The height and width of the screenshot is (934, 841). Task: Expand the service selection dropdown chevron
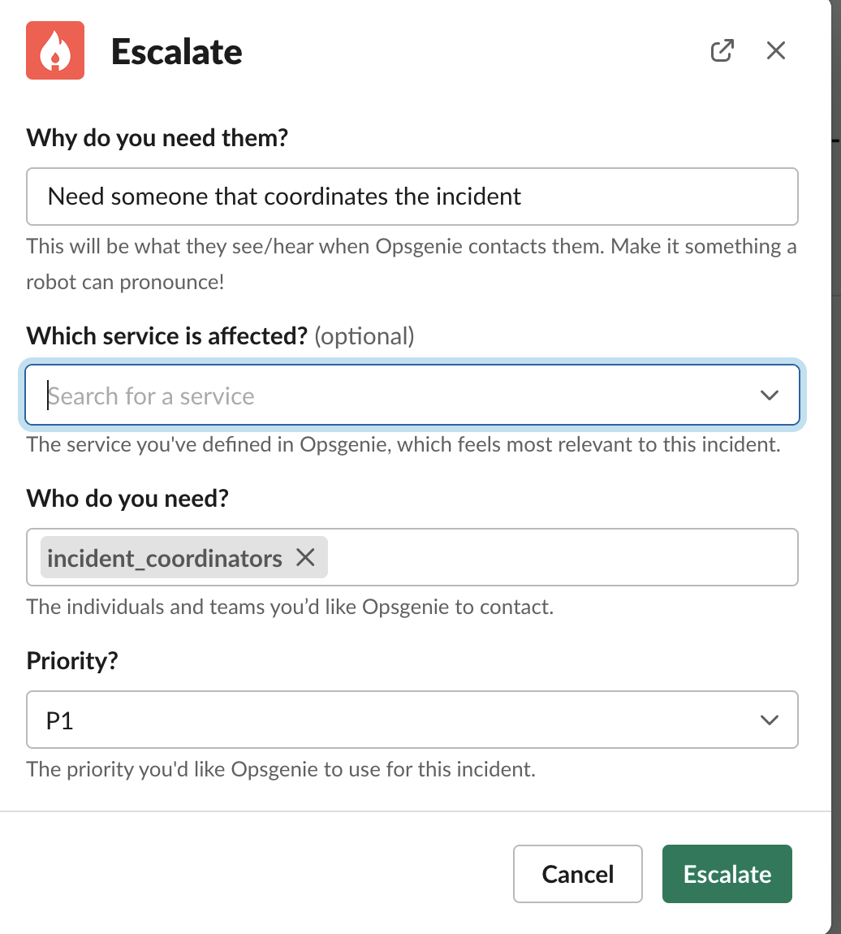click(768, 396)
